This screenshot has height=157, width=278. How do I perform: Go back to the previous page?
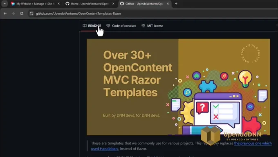point(5,14)
